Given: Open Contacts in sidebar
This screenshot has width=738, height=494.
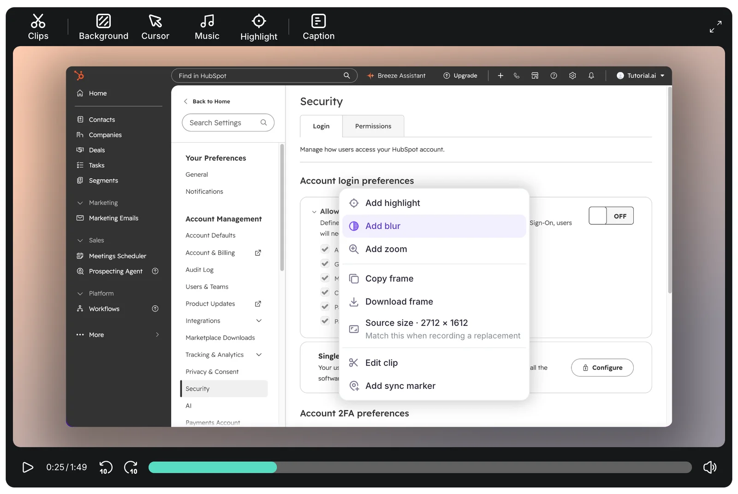Looking at the screenshot, I should pyautogui.click(x=96, y=120).
